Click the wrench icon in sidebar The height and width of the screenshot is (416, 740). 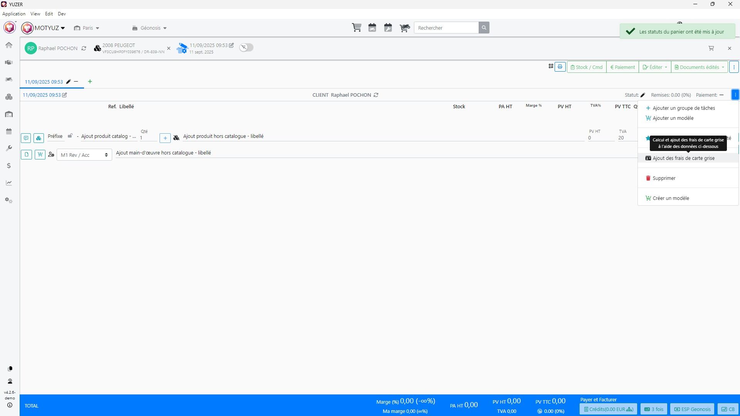coord(9,149)
